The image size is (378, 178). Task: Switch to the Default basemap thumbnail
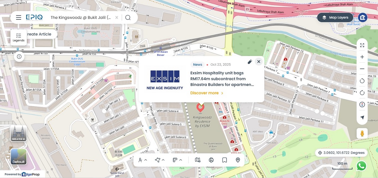coord(19,157)
